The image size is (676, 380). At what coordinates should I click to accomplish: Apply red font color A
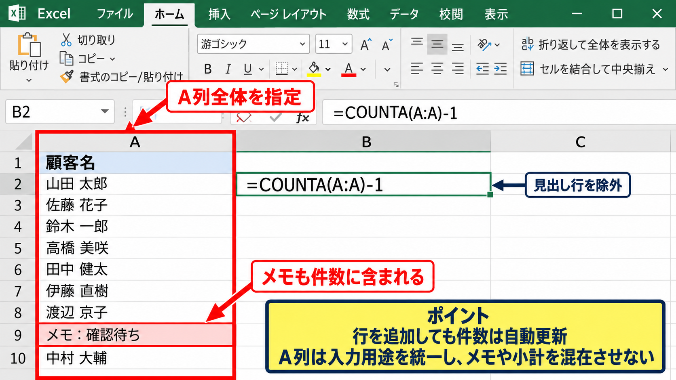click(x=349, y=69)
